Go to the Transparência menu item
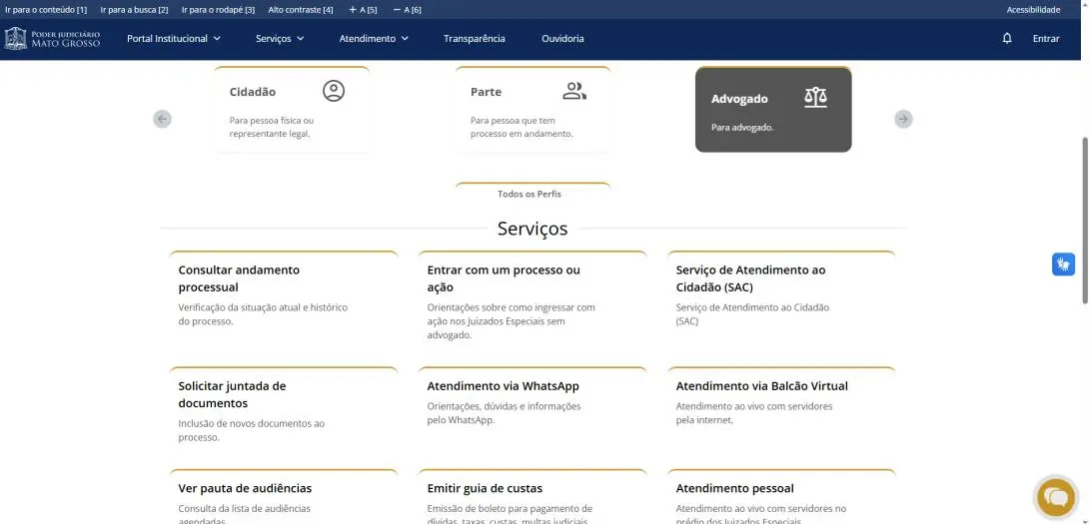Image resolution: width=1089 pixels, height=524 pixels. (474, 39)
